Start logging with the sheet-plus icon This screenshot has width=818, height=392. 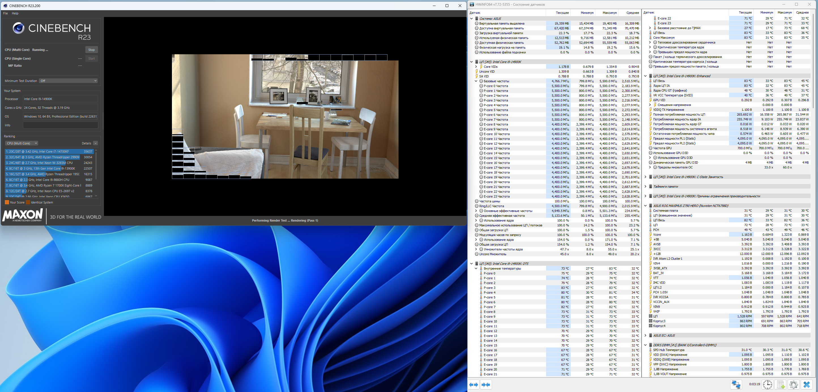point(781,384)
